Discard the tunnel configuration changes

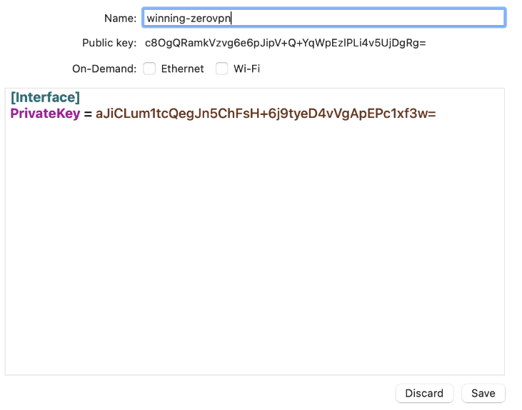click(x=424, y=394)
